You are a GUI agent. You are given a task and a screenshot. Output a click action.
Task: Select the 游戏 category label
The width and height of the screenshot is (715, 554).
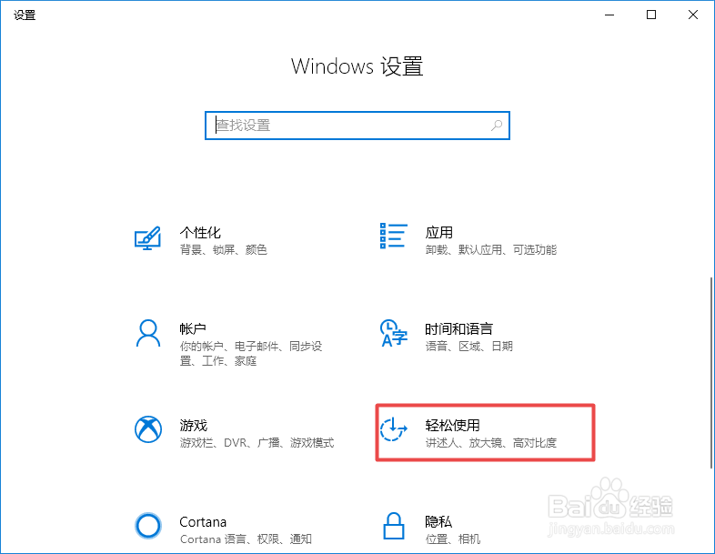point(194,426)
